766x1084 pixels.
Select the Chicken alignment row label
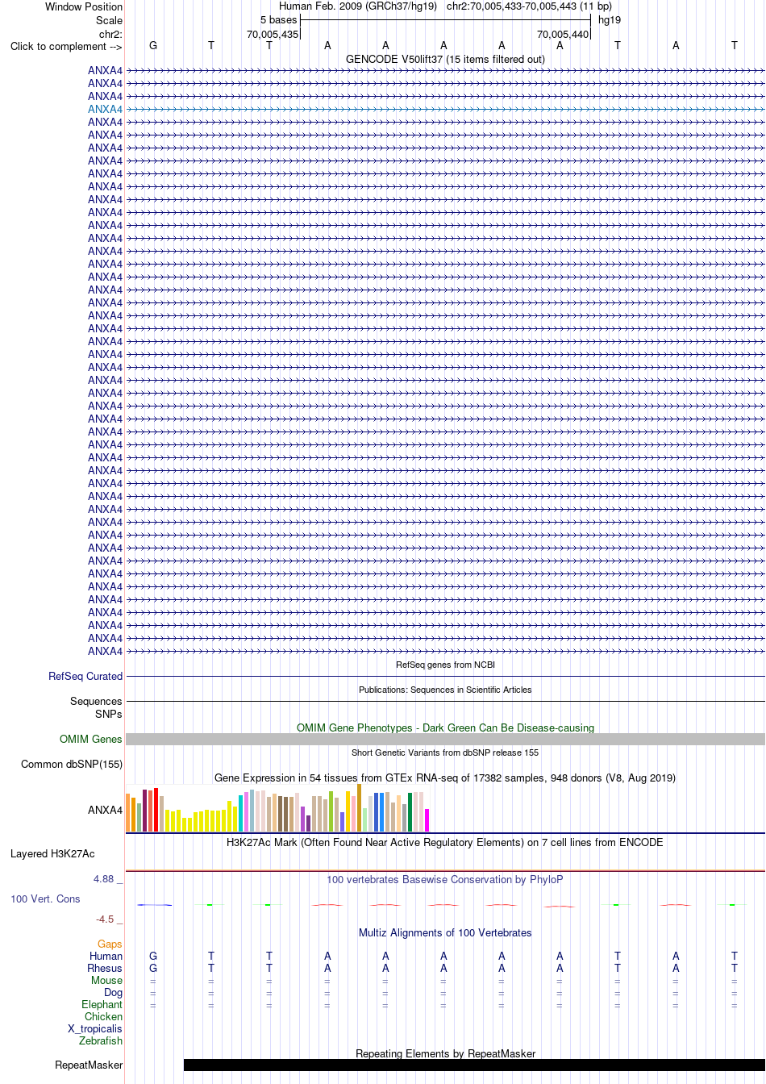tap(104, 1016)
